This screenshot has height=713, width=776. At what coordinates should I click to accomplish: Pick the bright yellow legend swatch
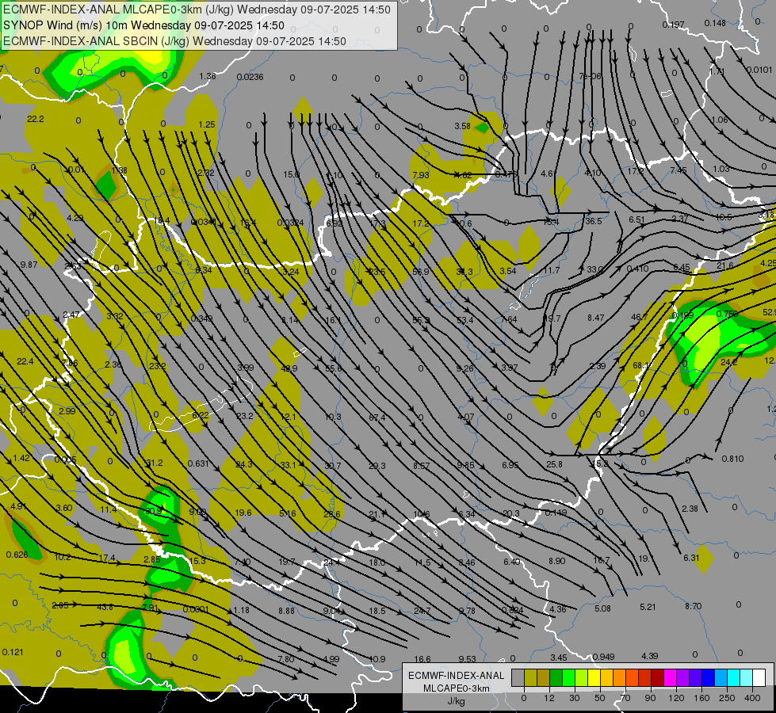pyautogui.click(x=594, y=677)
